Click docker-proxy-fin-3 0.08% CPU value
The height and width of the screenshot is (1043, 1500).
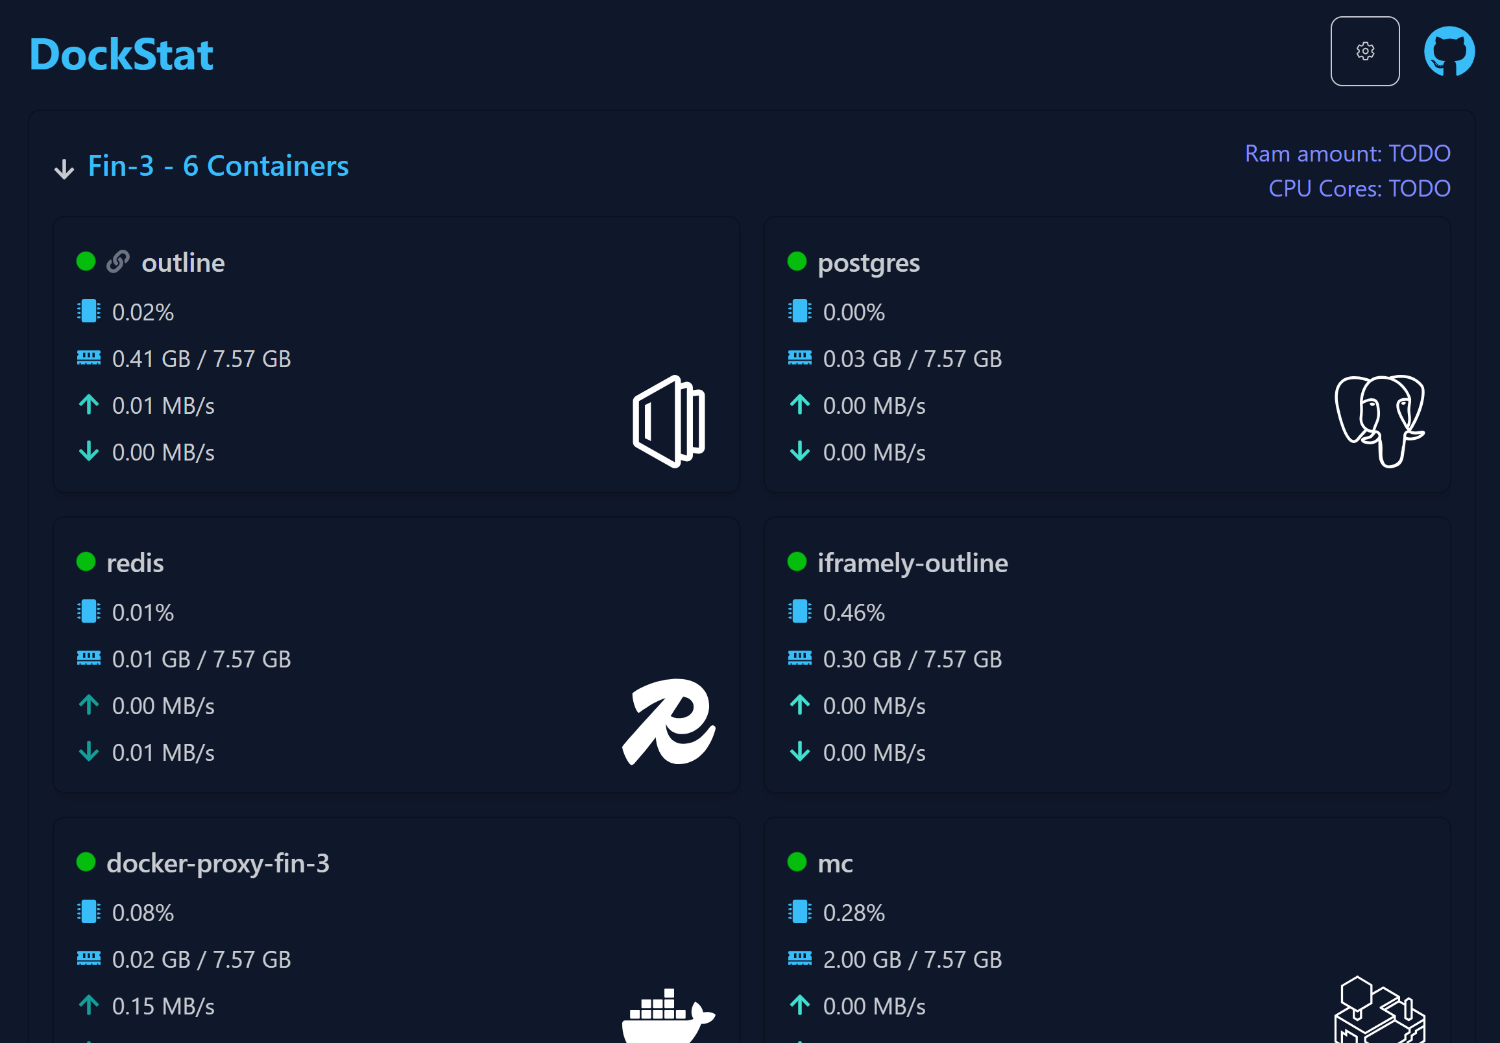point(143,913)
